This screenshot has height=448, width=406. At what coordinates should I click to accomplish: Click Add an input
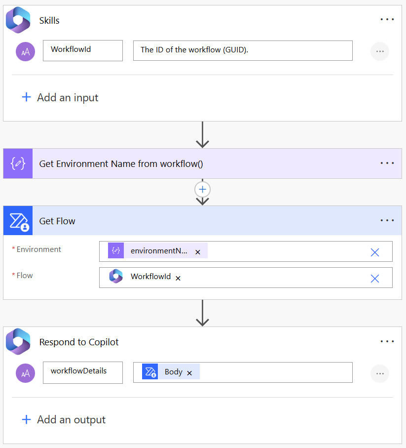click(60, 97)
